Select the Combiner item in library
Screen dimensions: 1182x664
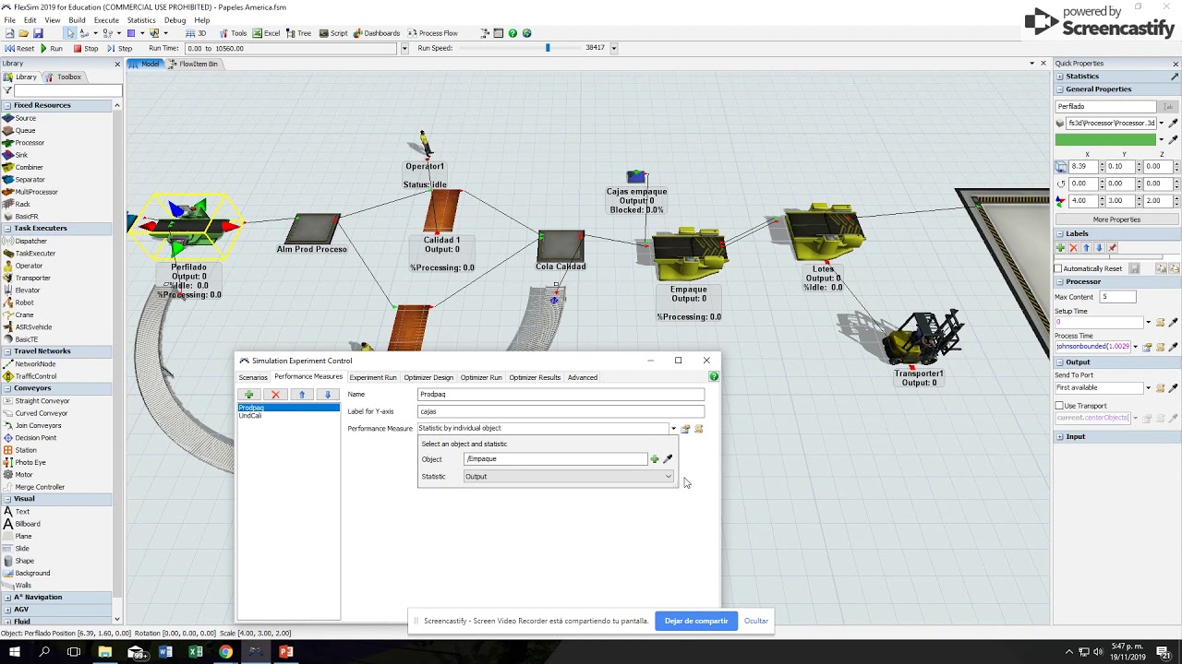tap(29, 167)
